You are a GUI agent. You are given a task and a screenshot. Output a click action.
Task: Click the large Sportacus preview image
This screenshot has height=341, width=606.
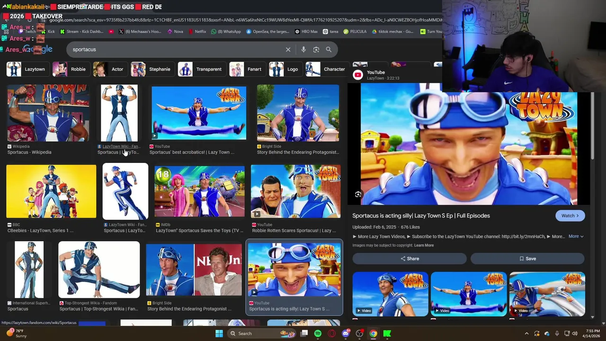[x=469, y=144]
